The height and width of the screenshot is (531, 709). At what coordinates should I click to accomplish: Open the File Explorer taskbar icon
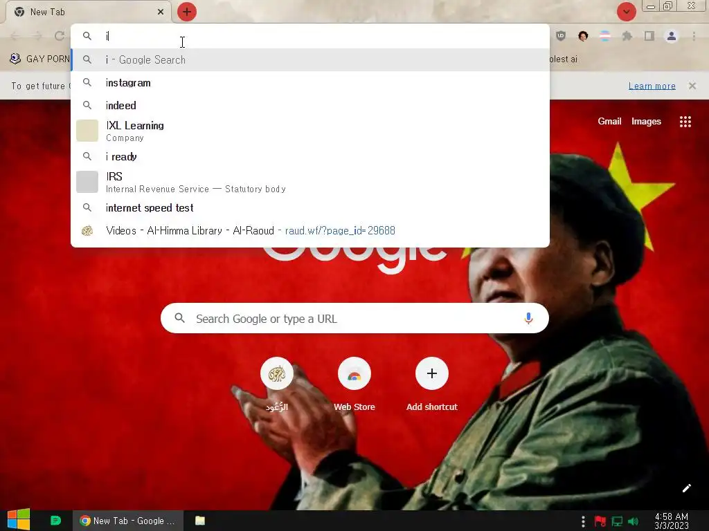point(200,521)
